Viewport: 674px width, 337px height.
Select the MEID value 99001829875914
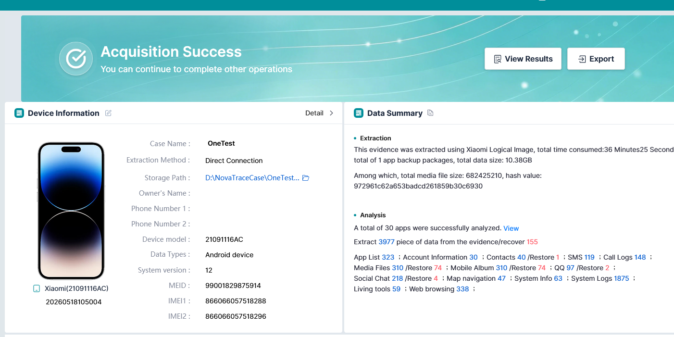[x=233, y=286]
